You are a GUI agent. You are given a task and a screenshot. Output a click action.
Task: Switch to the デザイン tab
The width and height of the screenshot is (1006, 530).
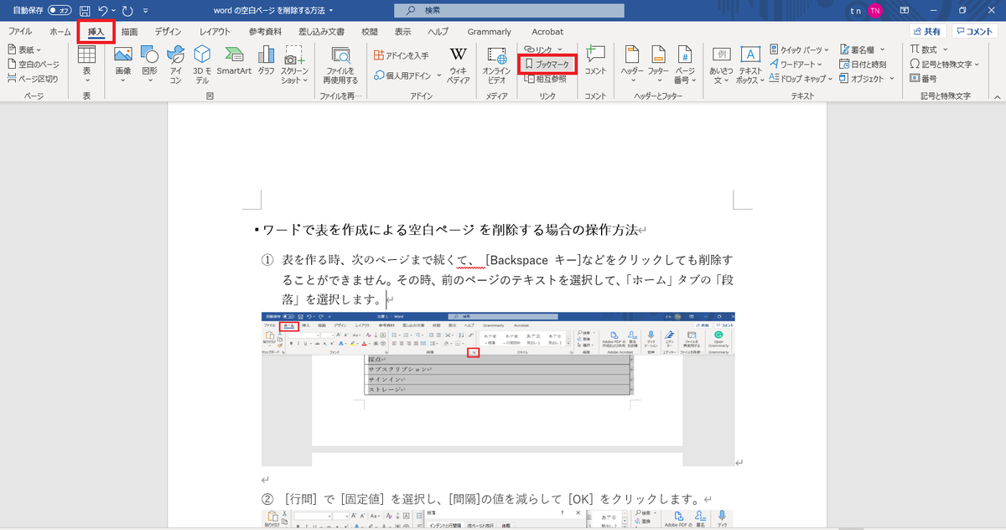pos(168,31)
